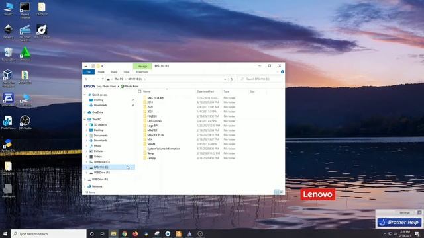The image size is (424, 238).
Task: Open the Oracle VirtualBox desktop shortcut
Action: tap(8, 78)
